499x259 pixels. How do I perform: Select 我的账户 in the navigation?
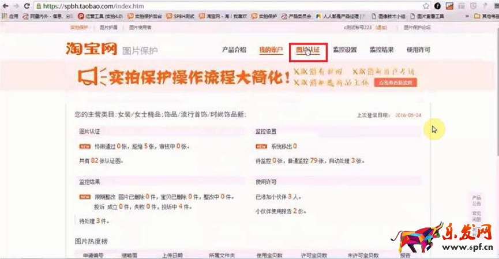tap(271, 50)
